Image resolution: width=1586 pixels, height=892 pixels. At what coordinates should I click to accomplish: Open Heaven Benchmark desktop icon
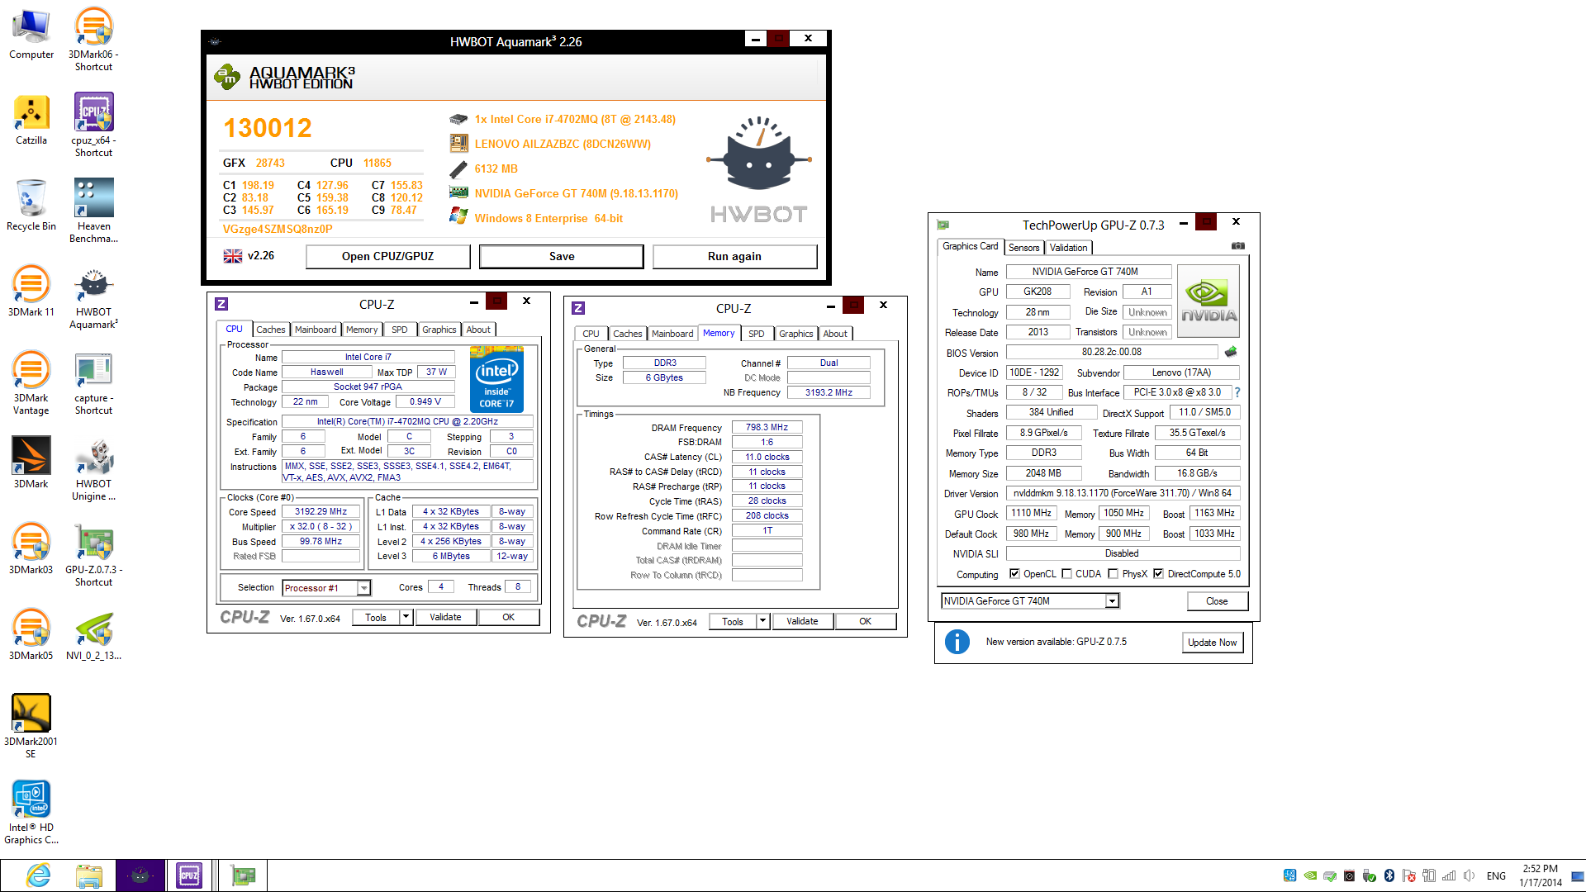click(93, 211)
